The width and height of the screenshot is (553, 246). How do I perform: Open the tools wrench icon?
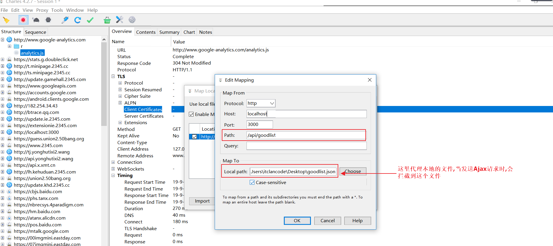click(x=119, y=20)
